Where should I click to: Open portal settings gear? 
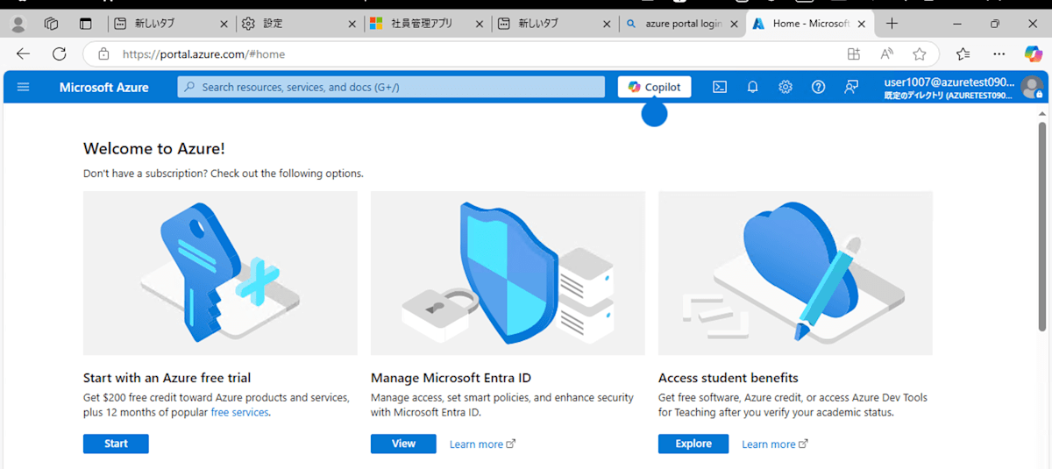[x=785, y=87]
